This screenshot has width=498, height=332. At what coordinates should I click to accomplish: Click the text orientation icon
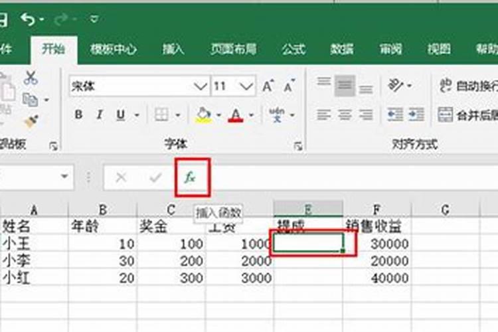point(396,85)
